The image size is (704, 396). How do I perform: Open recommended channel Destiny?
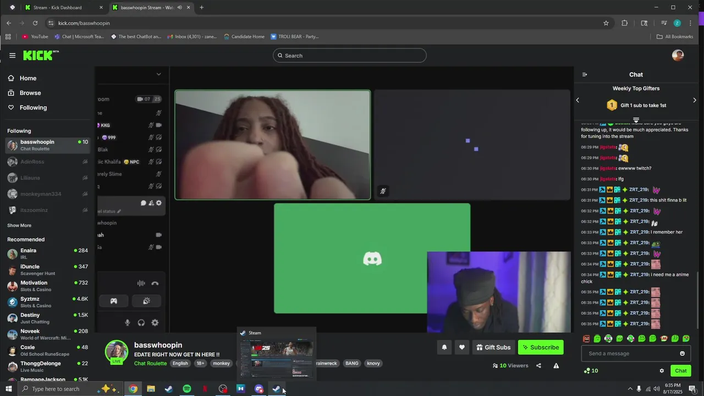[48, 318]
